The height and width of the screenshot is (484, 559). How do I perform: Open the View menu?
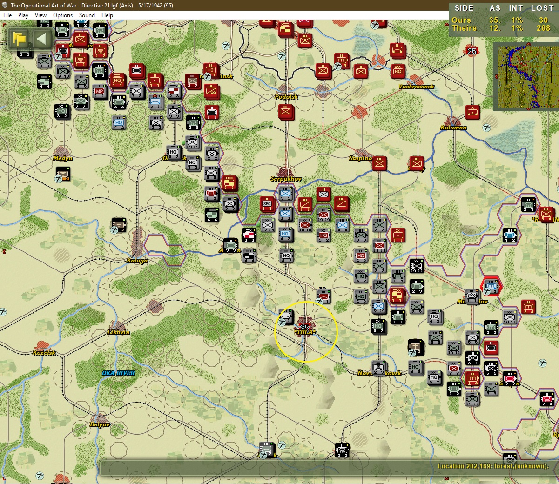point(40,15)
